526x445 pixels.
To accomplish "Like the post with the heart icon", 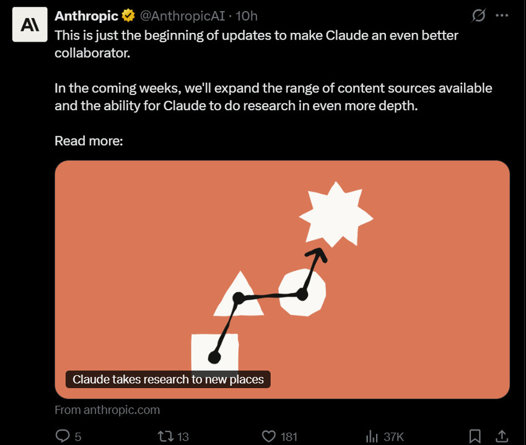I will [x=269, y=436].
